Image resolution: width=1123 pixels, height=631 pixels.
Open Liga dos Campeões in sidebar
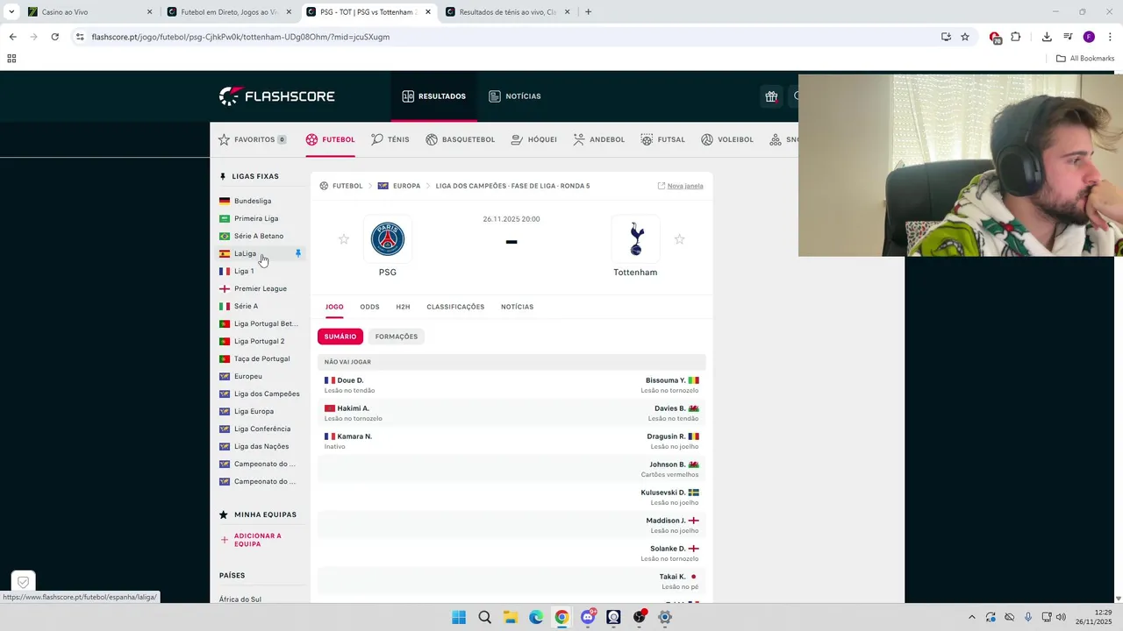(267, 393)
